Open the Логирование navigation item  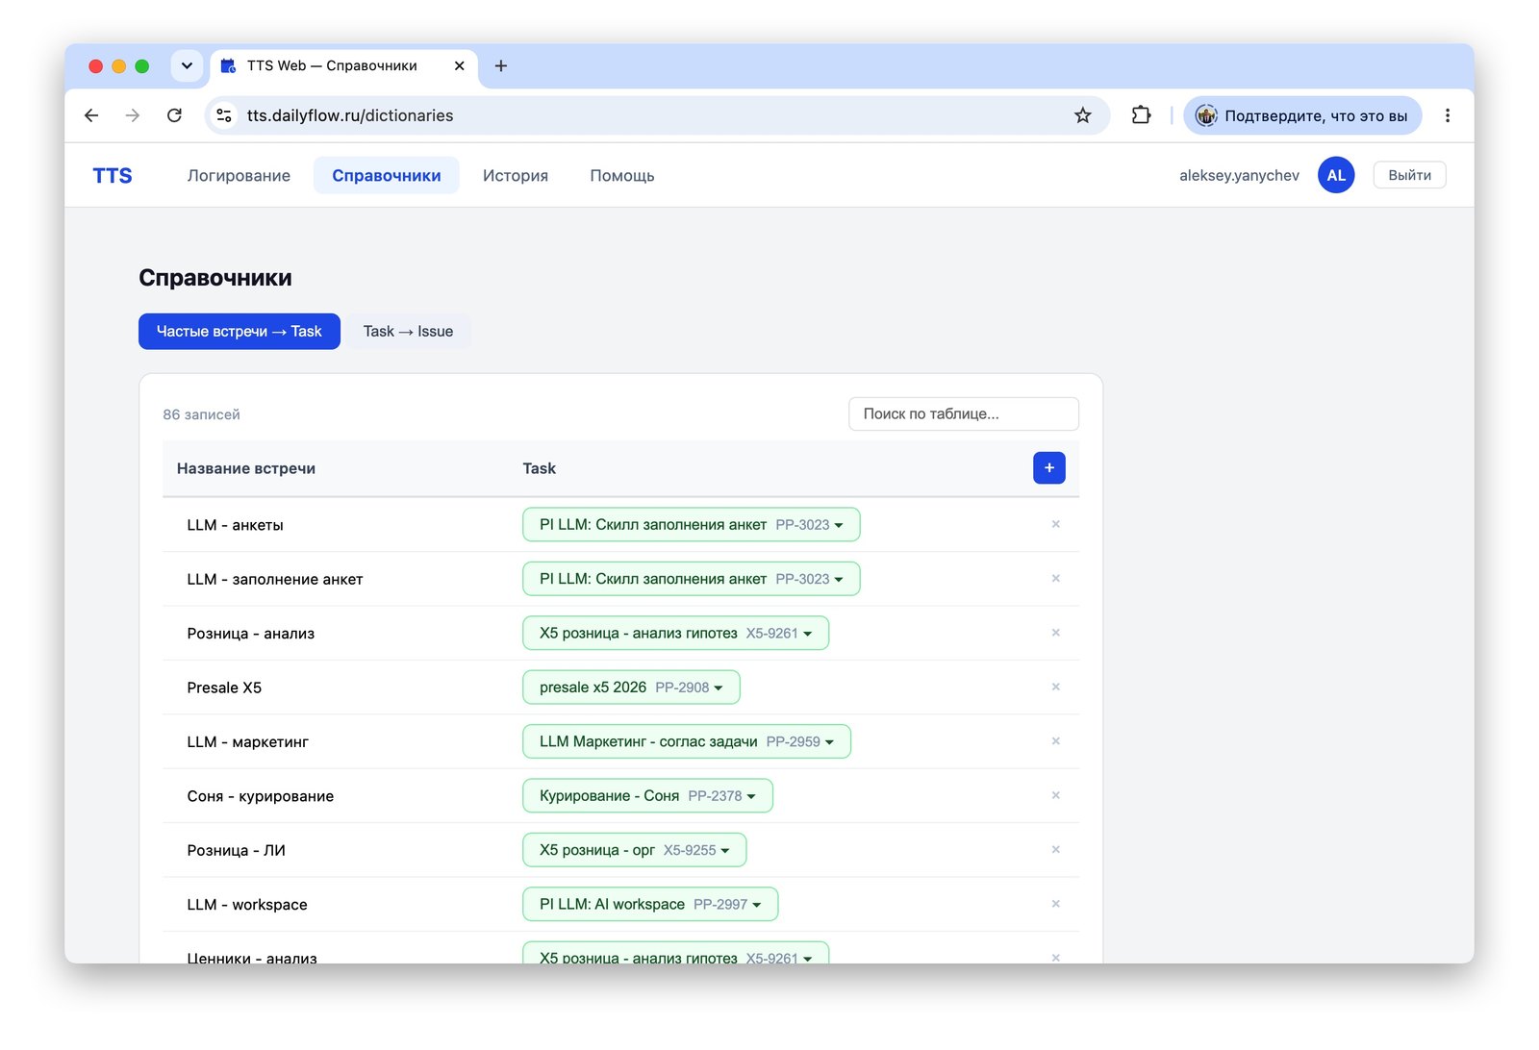coord(239,176)
